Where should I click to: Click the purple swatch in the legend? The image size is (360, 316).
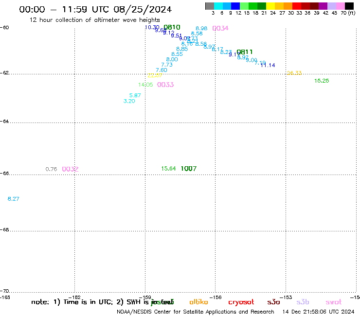click(x=323, y=6)
